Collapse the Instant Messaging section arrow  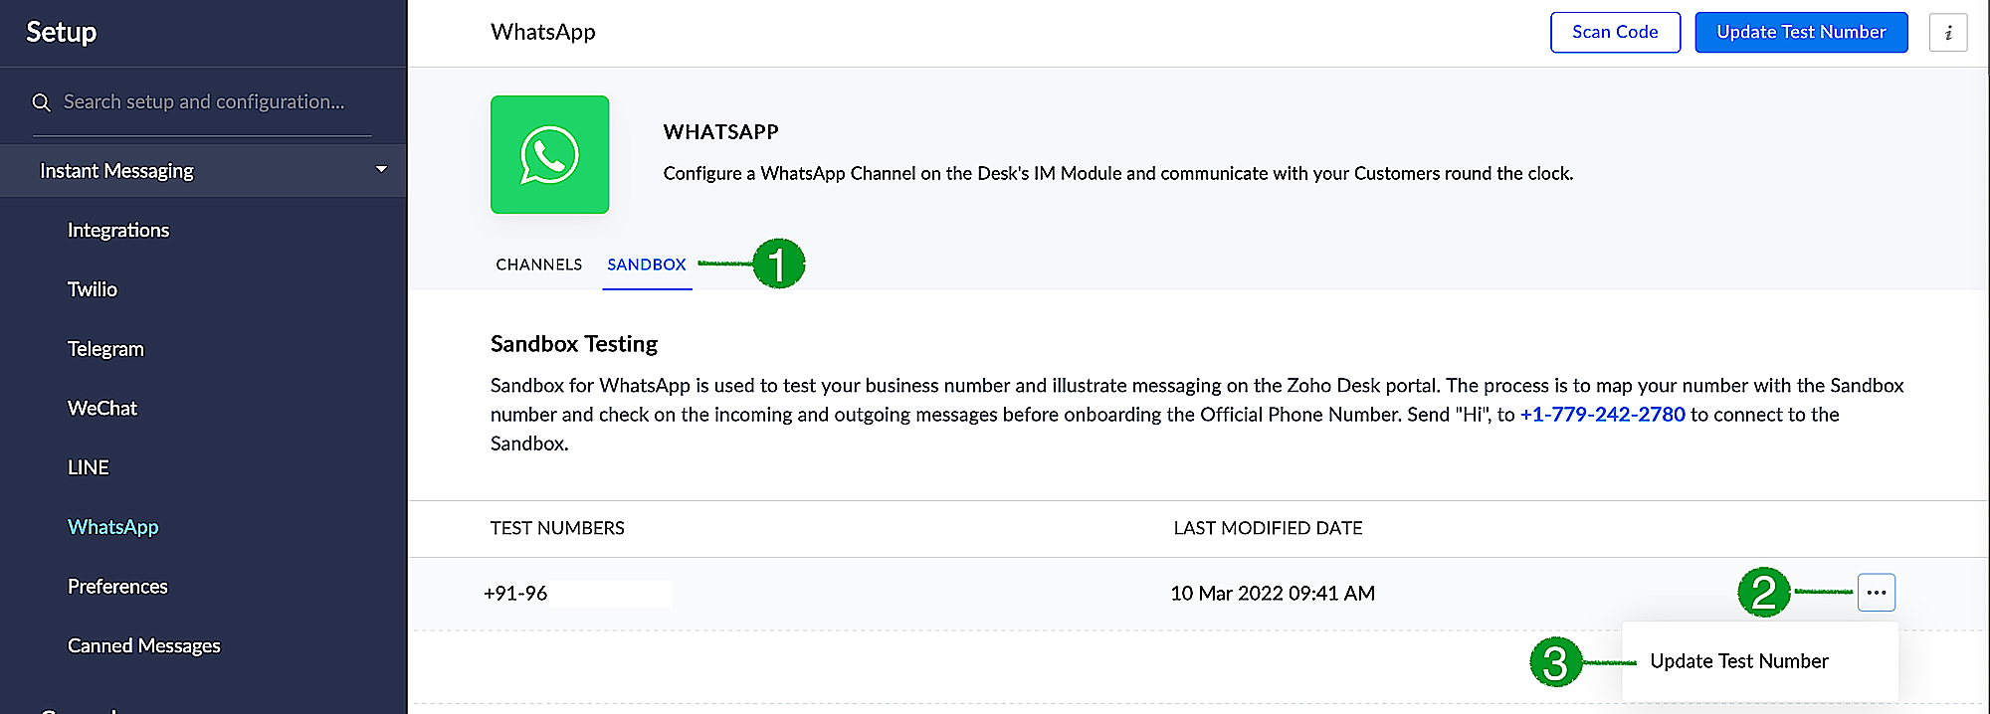(381, 170)
